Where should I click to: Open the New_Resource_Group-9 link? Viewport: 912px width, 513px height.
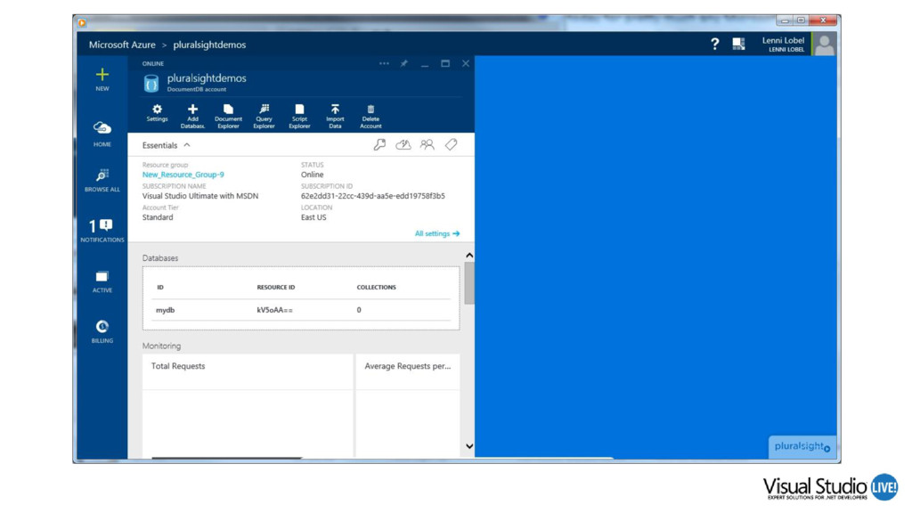pos(183,175)
